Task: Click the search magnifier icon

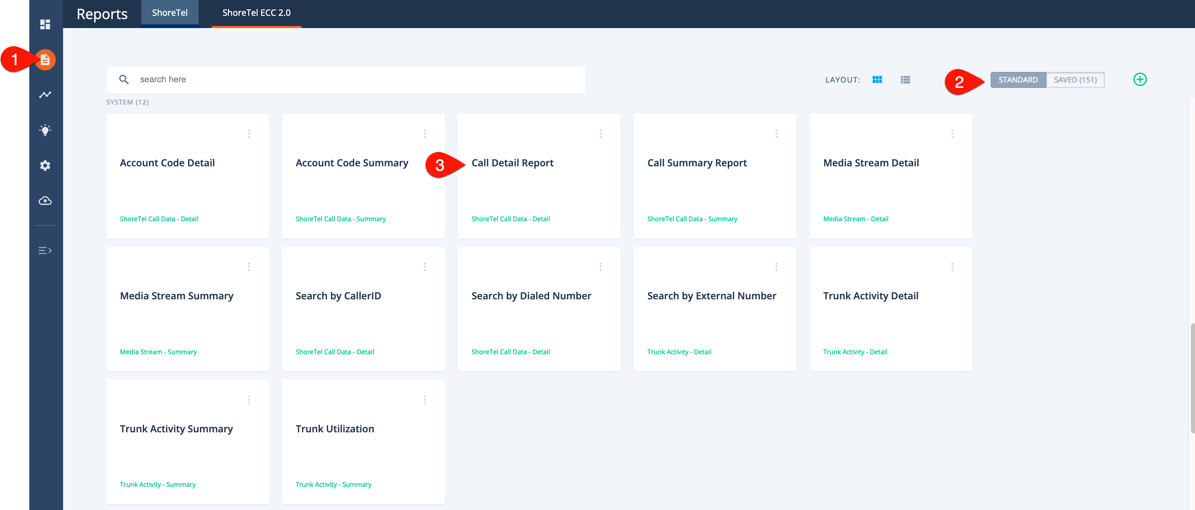Action: pyautogui.click(x=123, y=79)
